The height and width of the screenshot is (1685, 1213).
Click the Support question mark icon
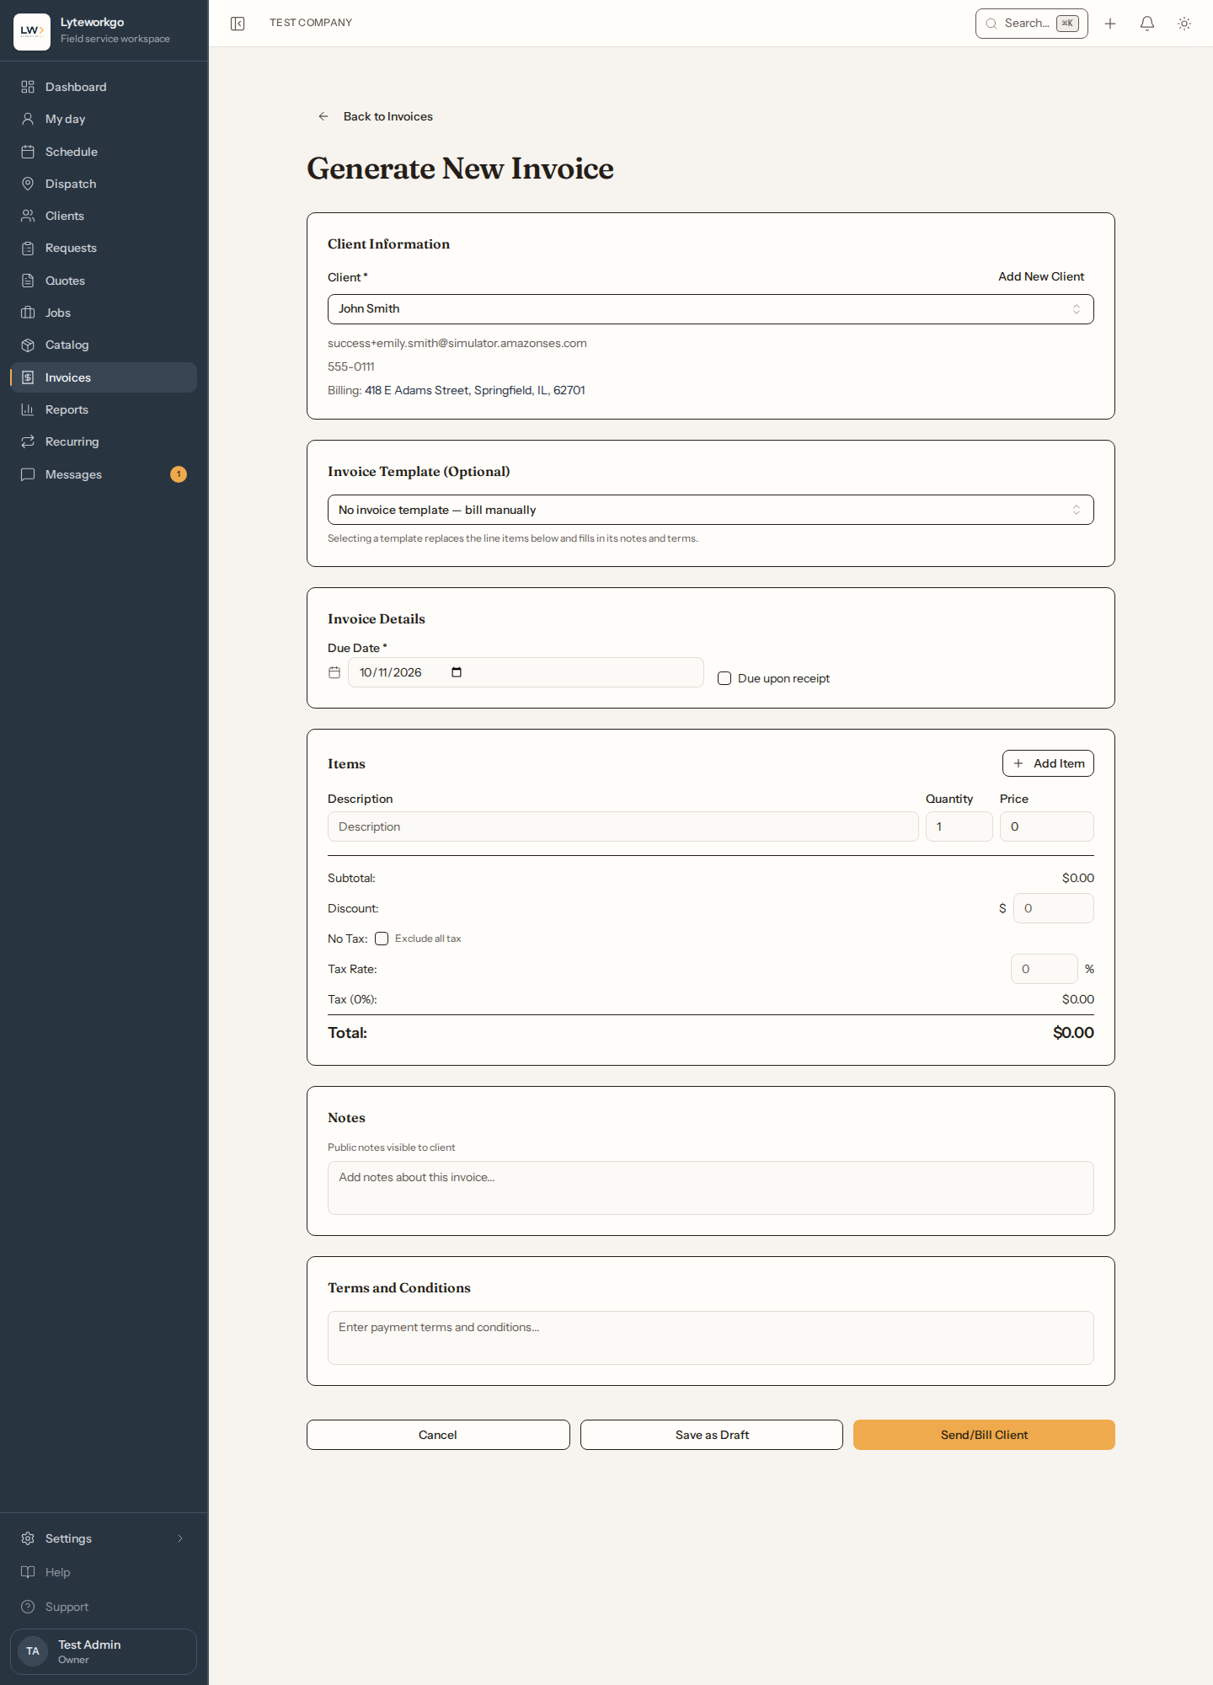(x=28, y=1607)
